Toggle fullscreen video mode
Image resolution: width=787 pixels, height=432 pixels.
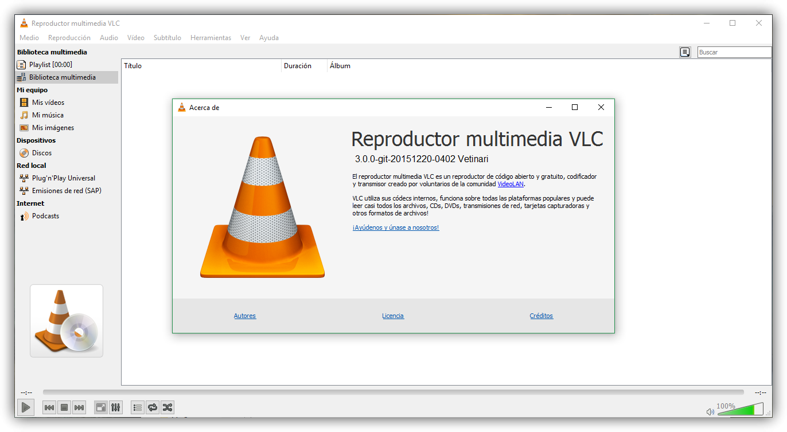(x=100, y=407)
